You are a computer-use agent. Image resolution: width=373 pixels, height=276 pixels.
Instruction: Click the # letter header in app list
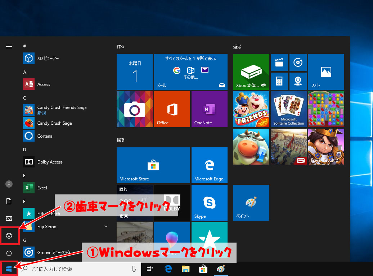(x=24, y=46)
